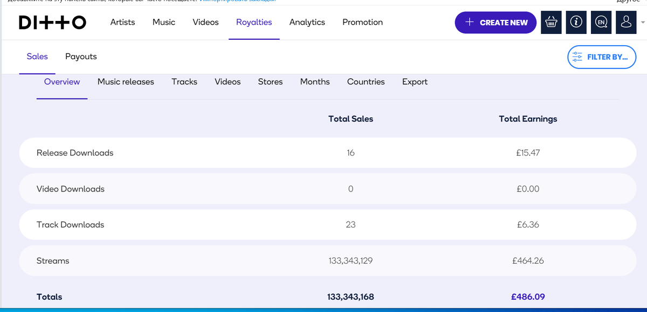Open the Export tab
The height and width of the screenshot is (312, 647).
415,82
